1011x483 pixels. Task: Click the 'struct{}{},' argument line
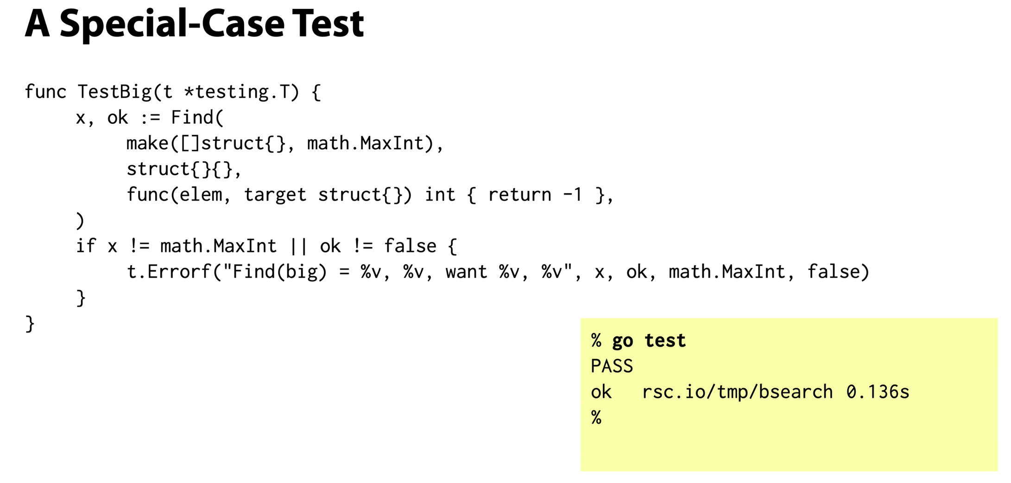coord(184,169)
